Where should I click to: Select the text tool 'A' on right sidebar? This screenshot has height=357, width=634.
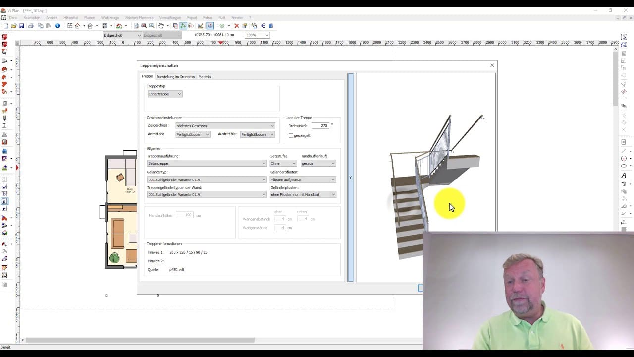(x=624, y=175)
